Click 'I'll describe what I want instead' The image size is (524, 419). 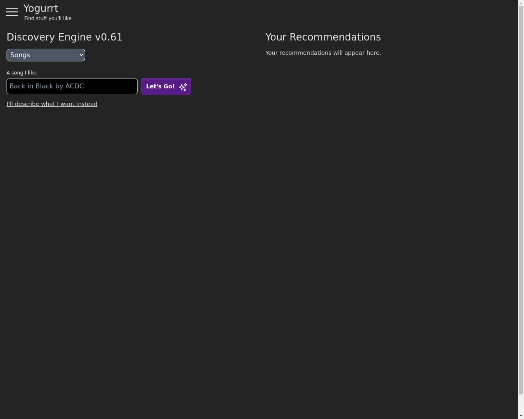click(x=52, y=104)
